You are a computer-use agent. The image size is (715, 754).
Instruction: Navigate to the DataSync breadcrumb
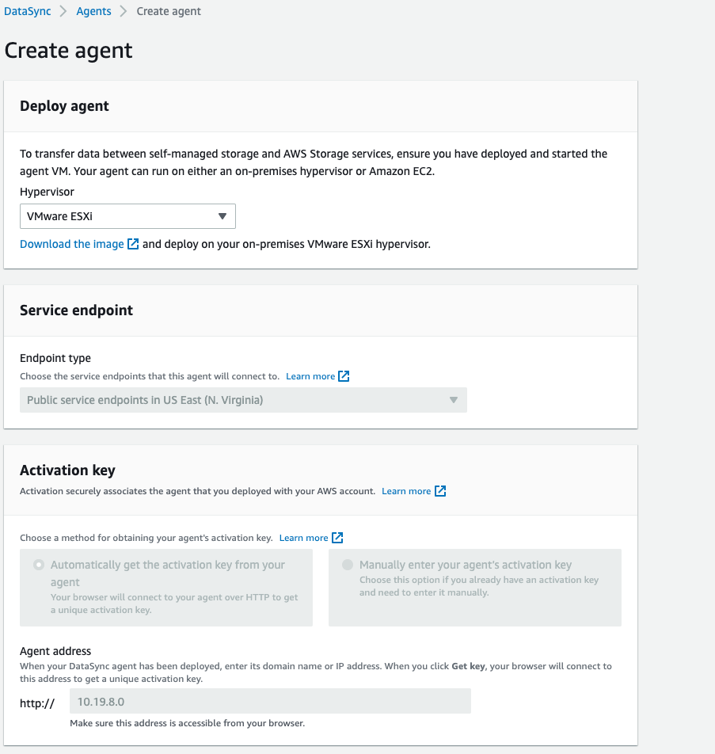point(27,11)
